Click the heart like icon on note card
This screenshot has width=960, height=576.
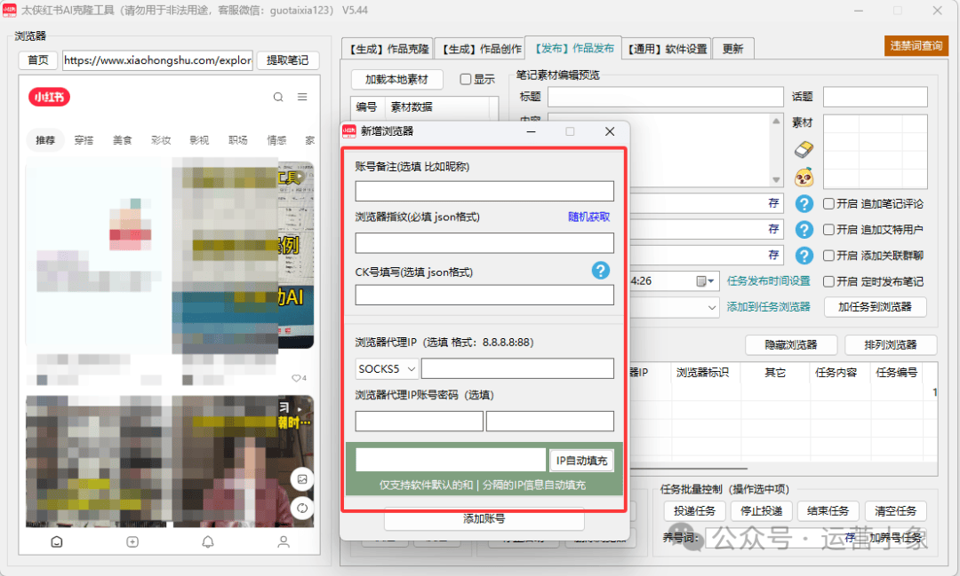tap(296, 378)
